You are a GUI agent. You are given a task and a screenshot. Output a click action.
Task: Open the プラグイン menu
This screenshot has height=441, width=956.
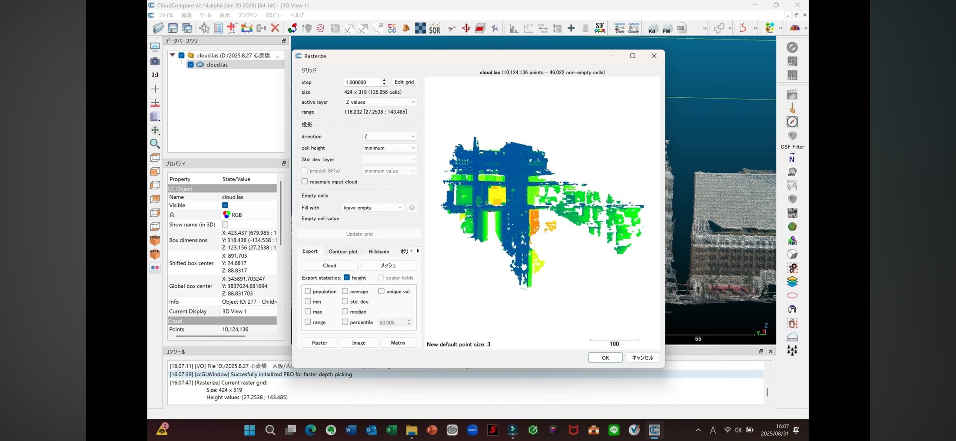(x=248, y=15)
